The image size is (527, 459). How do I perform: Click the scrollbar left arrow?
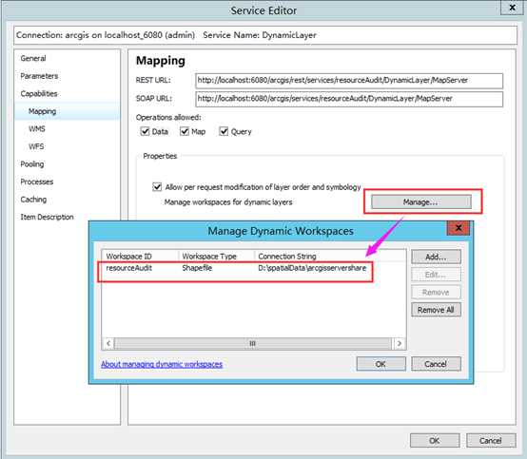coord(108,343)
